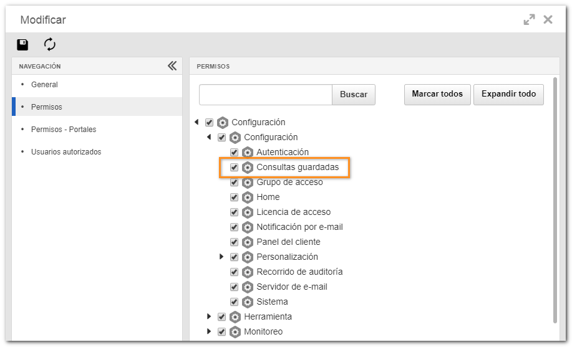Collapse the Navegación panel with the double chevron
572x347 pixels.
[172, 65]
